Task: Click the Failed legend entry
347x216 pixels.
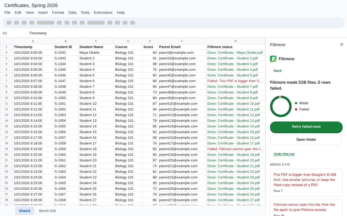Action: (302, 109)
